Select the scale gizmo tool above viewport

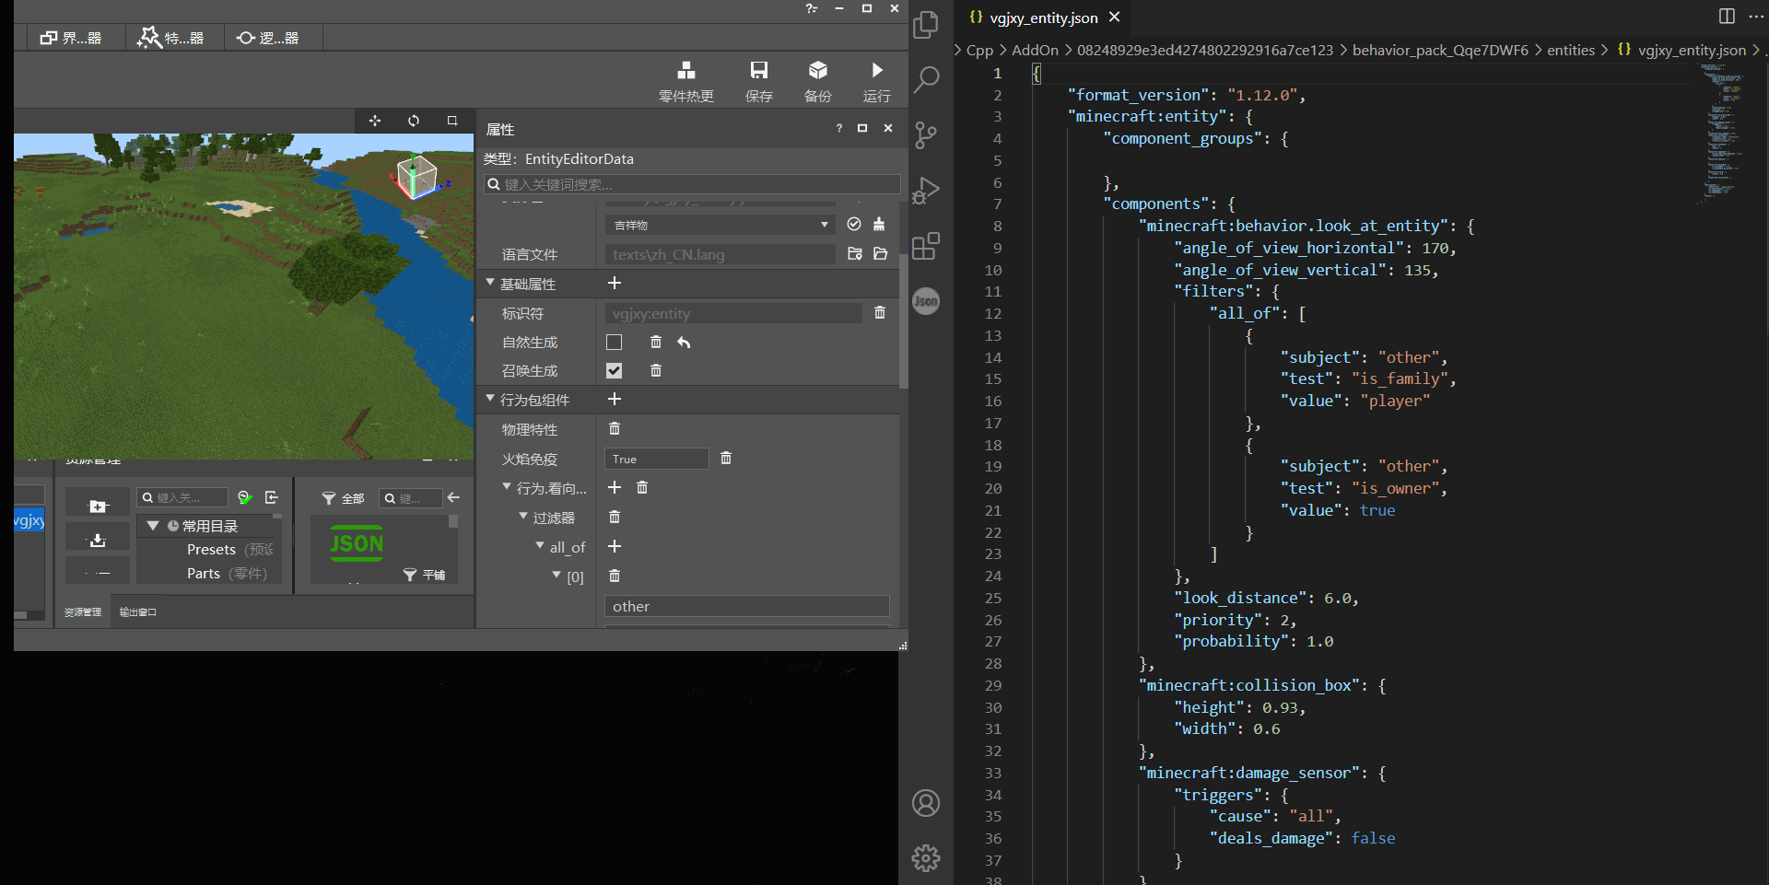click(452, 121)
